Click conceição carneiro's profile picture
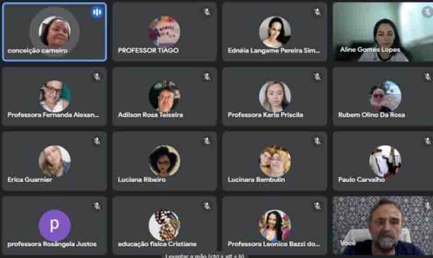 (x=55, y=31)
